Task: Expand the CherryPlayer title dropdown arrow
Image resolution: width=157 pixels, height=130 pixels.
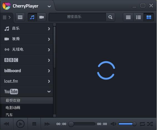Action: coord(49,6)
